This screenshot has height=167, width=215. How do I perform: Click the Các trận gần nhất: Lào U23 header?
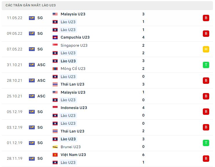[x=31, y=5]
